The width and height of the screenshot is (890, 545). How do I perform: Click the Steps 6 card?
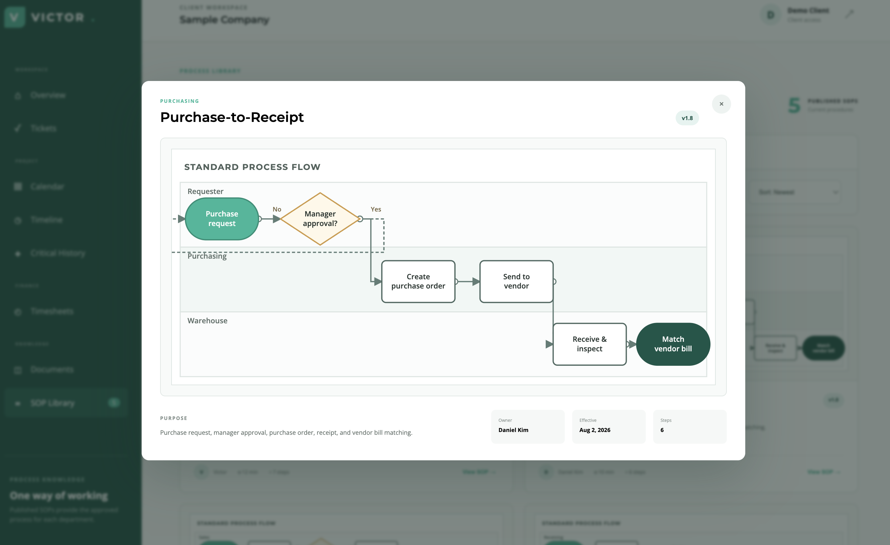click(x=690, y=426)
